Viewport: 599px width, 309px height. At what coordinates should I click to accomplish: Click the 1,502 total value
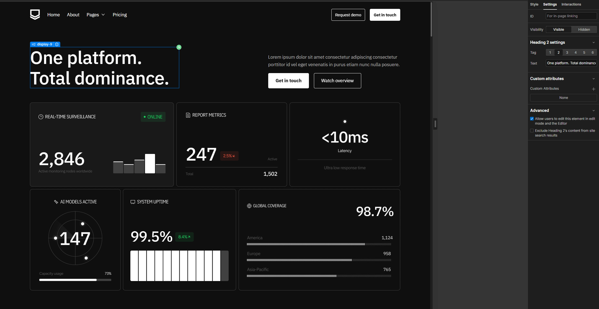pyautogui.click(x=270, y=174)
